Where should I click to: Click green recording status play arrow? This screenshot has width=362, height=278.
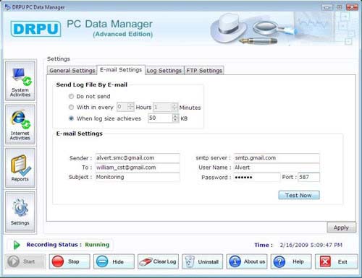(17, 245)
